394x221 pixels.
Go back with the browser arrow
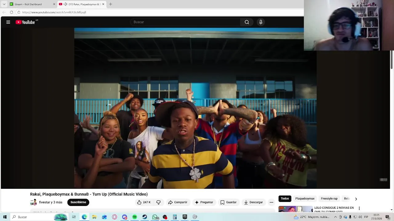point(4,12)
